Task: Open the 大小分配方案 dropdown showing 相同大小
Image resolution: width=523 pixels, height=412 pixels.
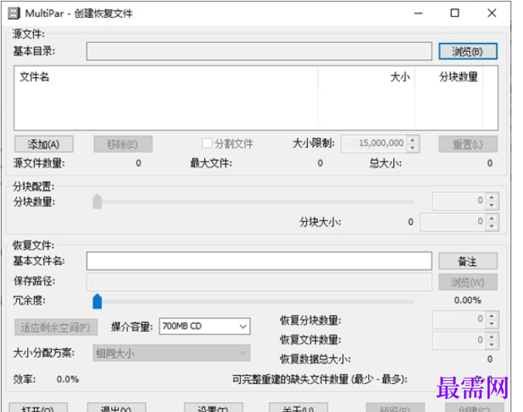Action: point(172,353)
